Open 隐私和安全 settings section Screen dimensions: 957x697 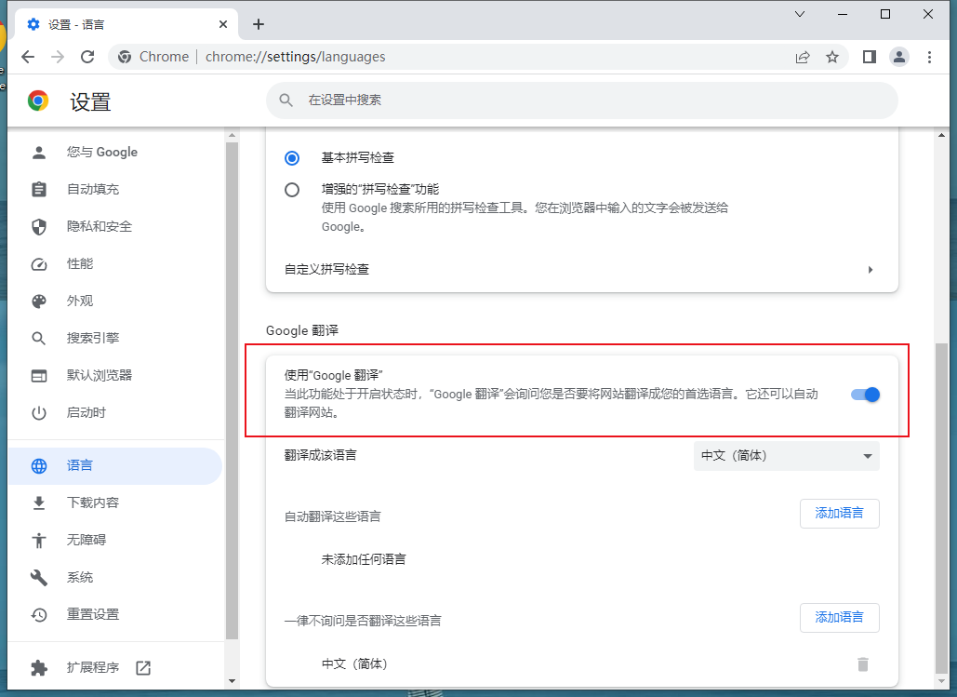[x=116, y=227]
